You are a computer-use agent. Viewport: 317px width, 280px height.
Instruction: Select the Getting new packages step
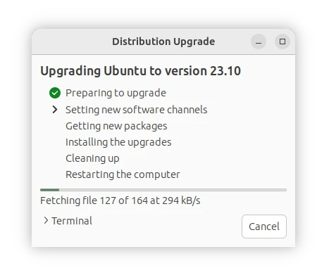[116, 126]
